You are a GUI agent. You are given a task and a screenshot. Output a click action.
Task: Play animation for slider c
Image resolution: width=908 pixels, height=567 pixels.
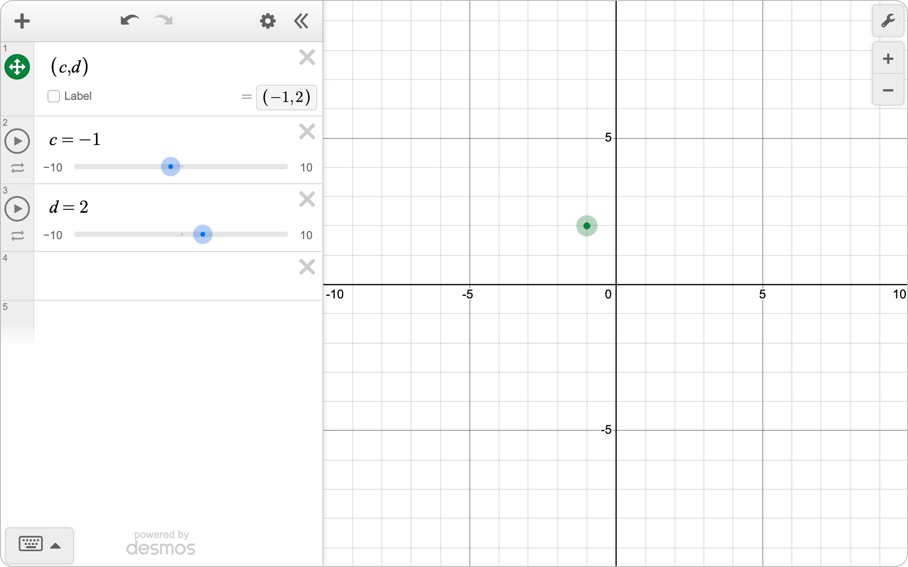point(17,141)
